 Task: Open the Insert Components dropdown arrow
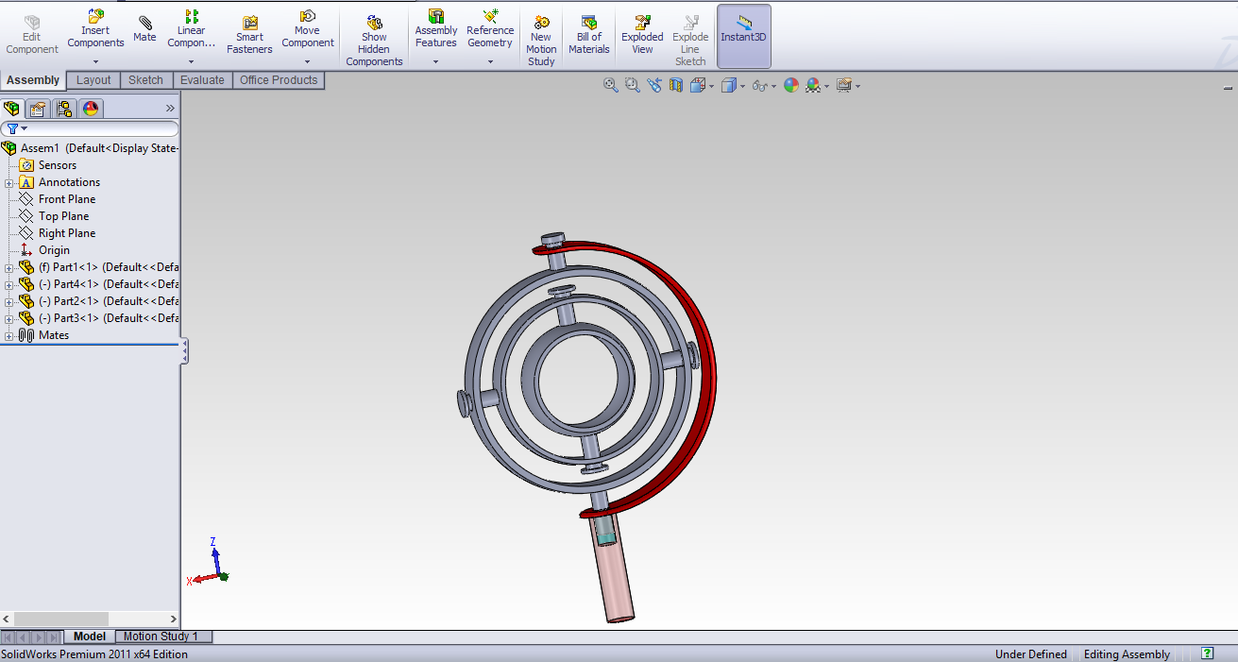coord(95,62)
